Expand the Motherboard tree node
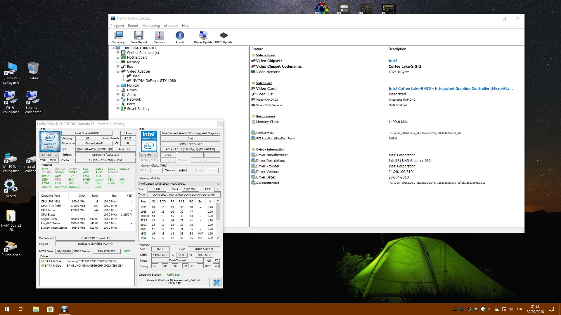 [118, 57]
